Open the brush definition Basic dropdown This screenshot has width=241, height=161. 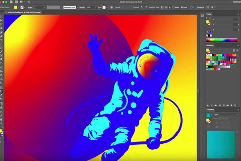coord(77,7)
